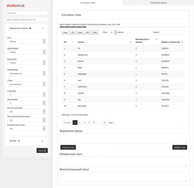Click the Выделенные фразы text area
The image size is (194, 188).
(123, 139)
